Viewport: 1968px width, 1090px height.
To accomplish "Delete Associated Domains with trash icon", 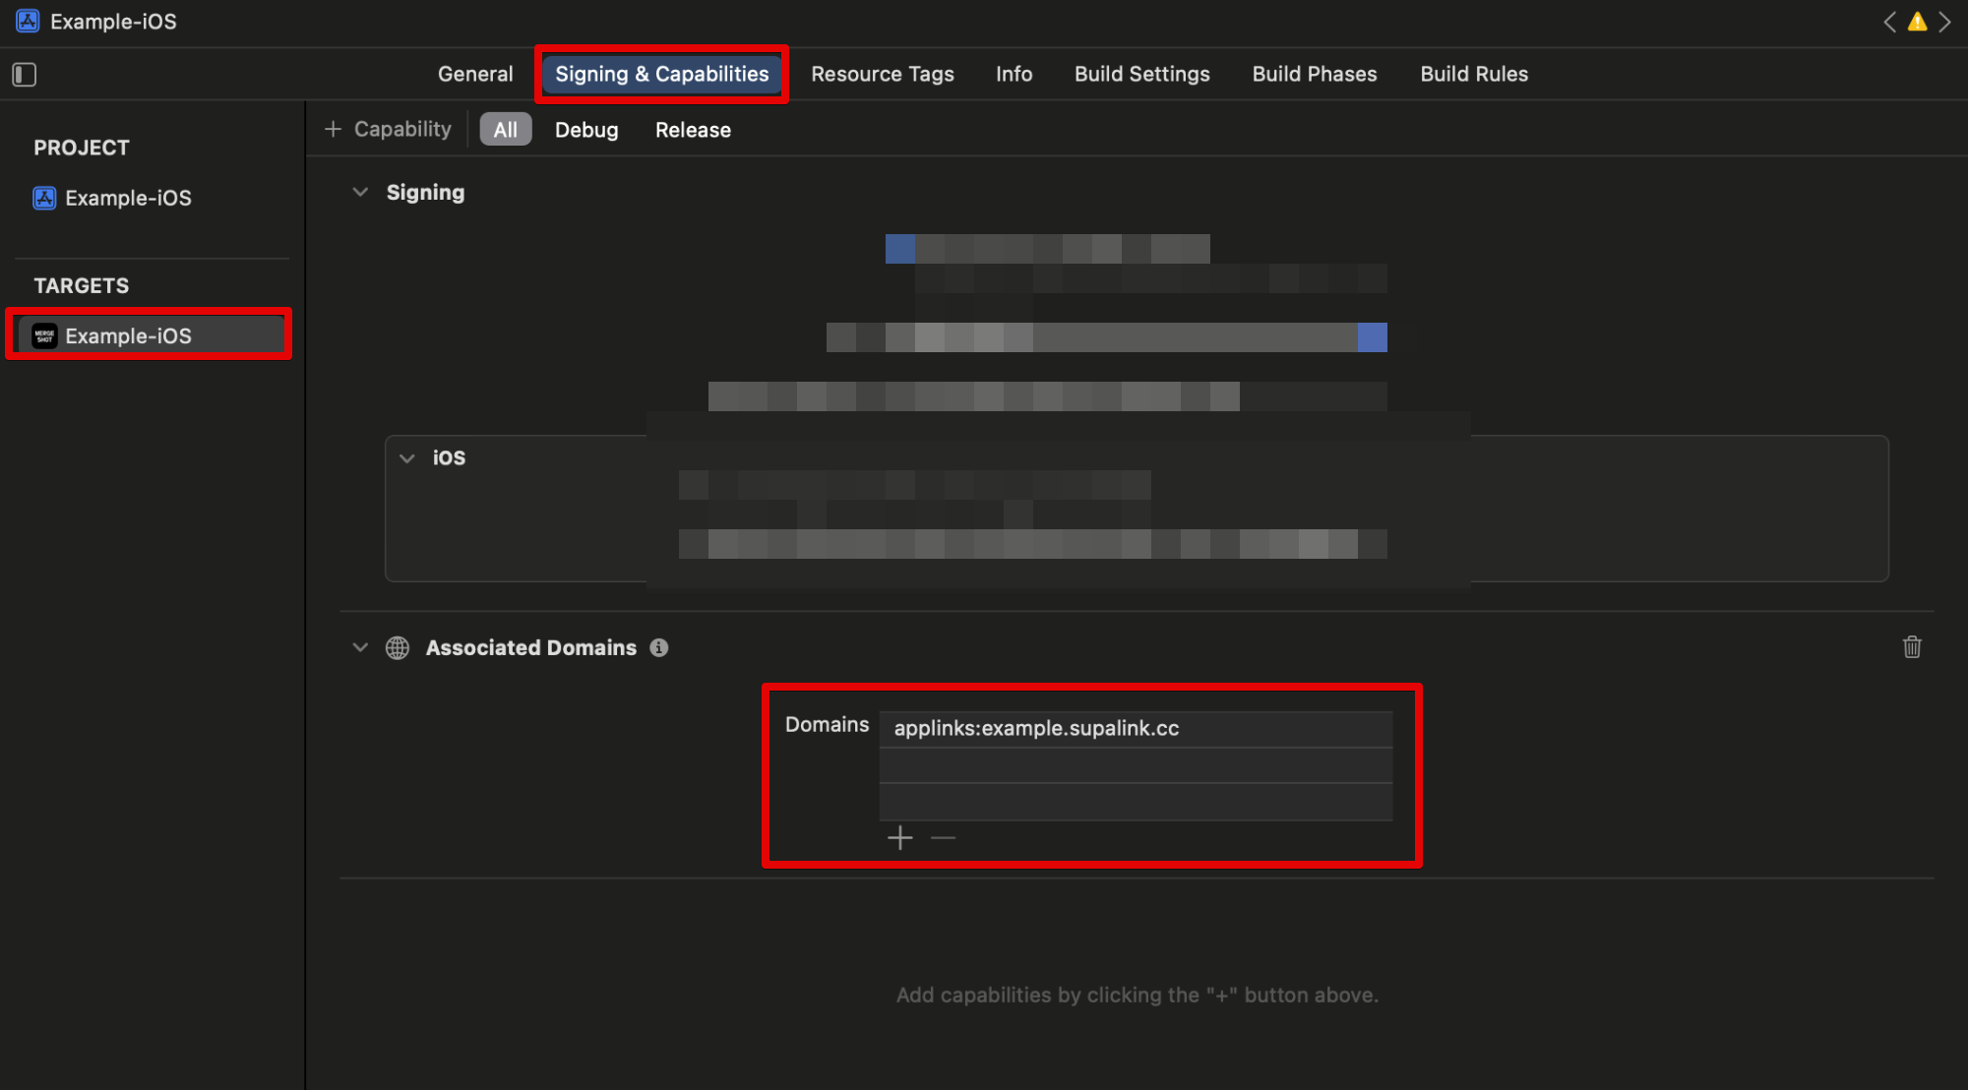I will 1911,647.
